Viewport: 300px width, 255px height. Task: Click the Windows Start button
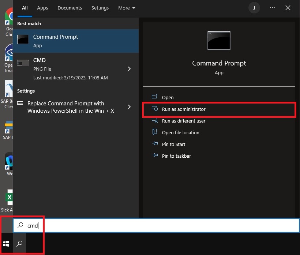[x=6, y=244]
